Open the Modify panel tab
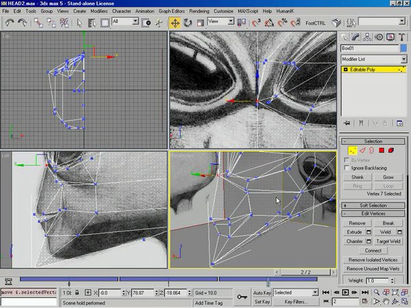The width and height of the screenshot is (411, 308). [357, 36]
